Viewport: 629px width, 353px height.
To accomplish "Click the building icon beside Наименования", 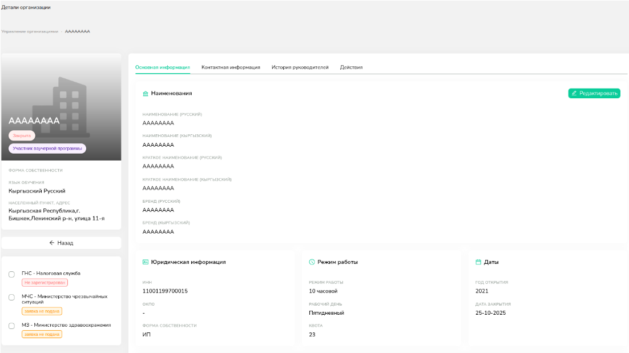I will [x=146, y=94].
